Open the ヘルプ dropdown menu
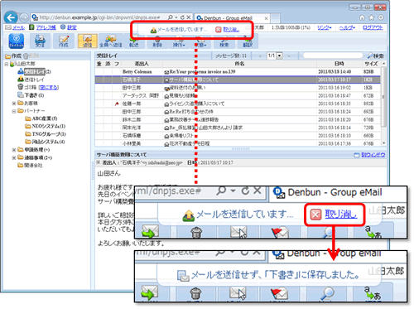 point(347,27)
